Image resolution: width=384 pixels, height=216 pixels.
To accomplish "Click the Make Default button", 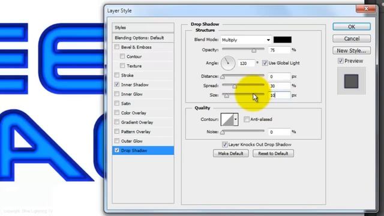I will pyautogui.click(x=230, y=154).
